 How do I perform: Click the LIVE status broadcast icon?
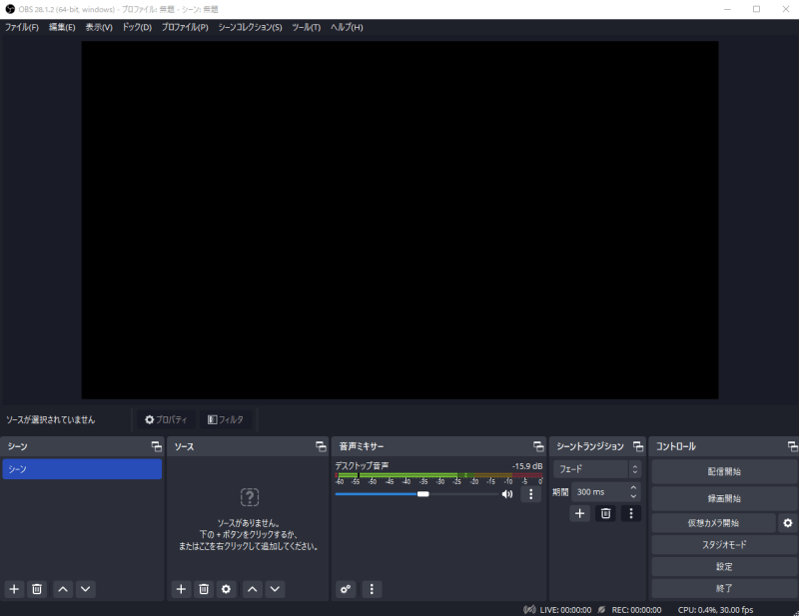[529, 609]
